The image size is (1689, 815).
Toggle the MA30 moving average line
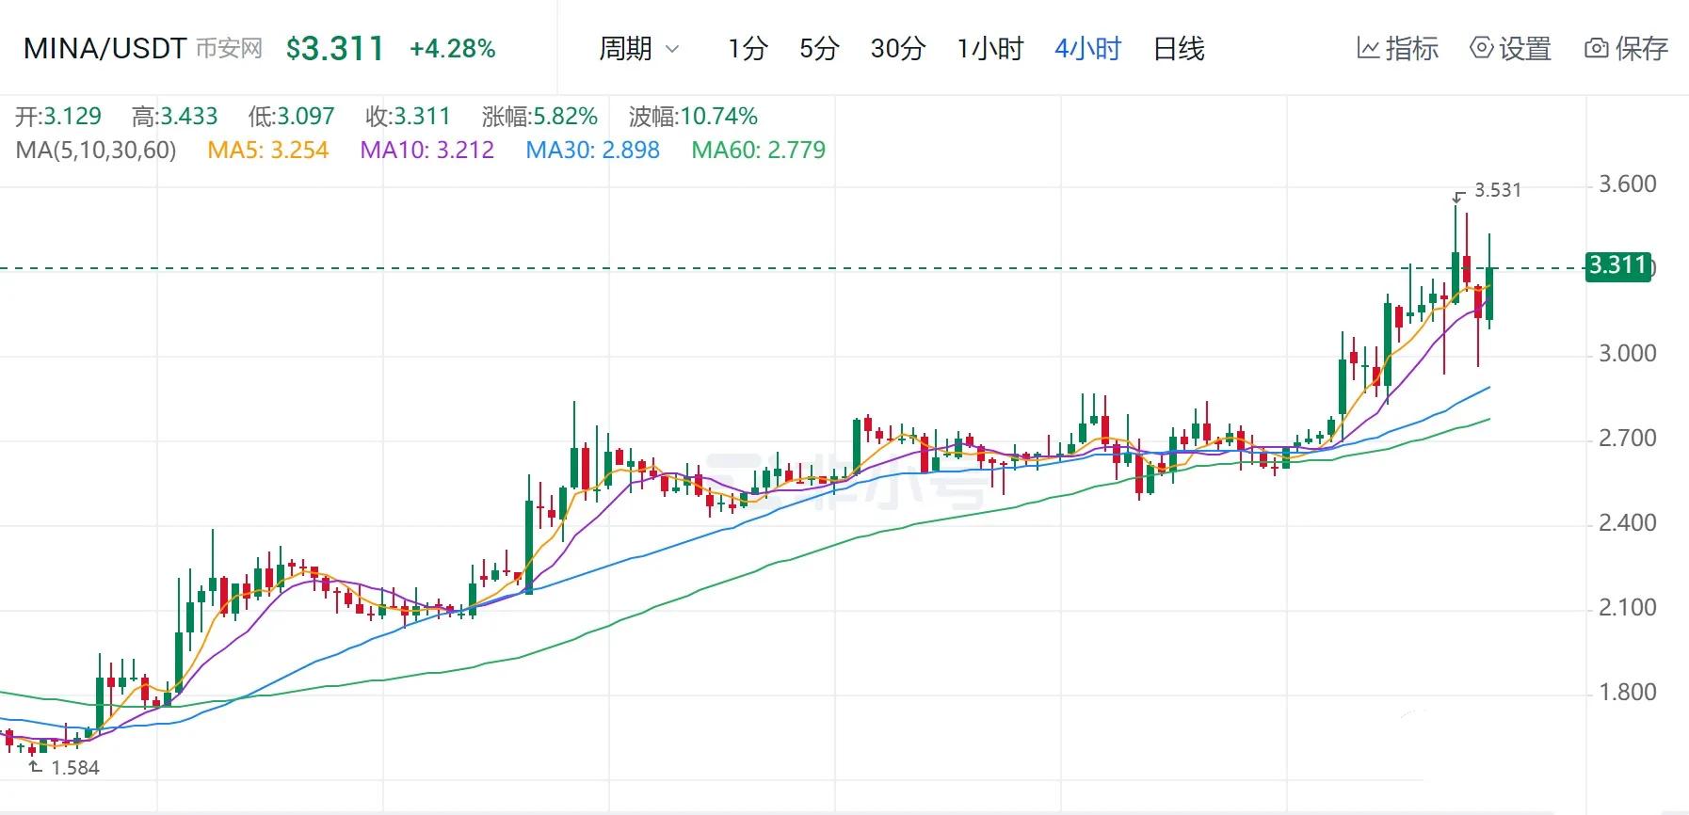click(593, 150)
